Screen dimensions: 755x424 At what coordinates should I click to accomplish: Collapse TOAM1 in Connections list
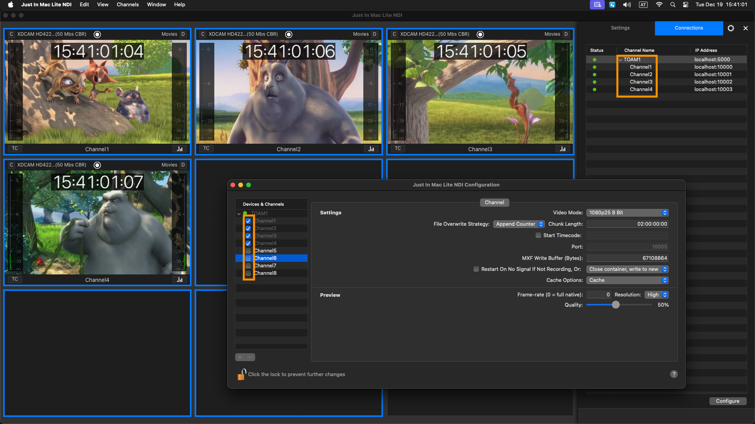click(x=621, y=60)
